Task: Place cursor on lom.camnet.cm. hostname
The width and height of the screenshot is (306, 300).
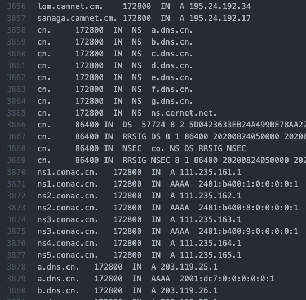Action: pyautogui.click(x=70, y=6)
